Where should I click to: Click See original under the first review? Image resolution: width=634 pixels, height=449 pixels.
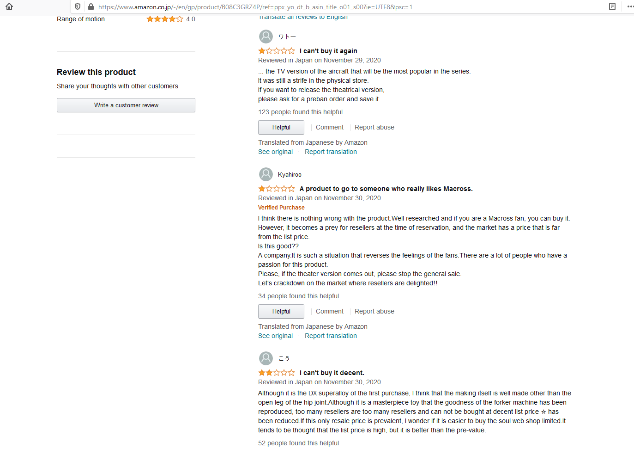coord(276,152)
